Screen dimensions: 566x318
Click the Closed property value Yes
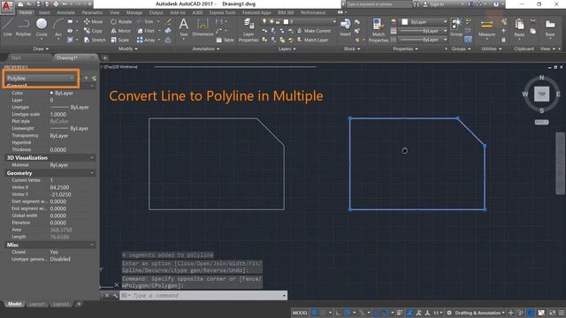click(x=54, y=252)
